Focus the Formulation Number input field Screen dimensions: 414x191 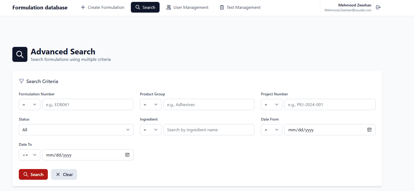click(88, 104)
